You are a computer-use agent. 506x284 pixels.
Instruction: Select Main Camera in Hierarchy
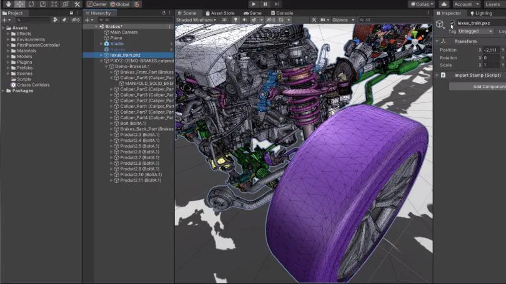[x=124, y=32]
